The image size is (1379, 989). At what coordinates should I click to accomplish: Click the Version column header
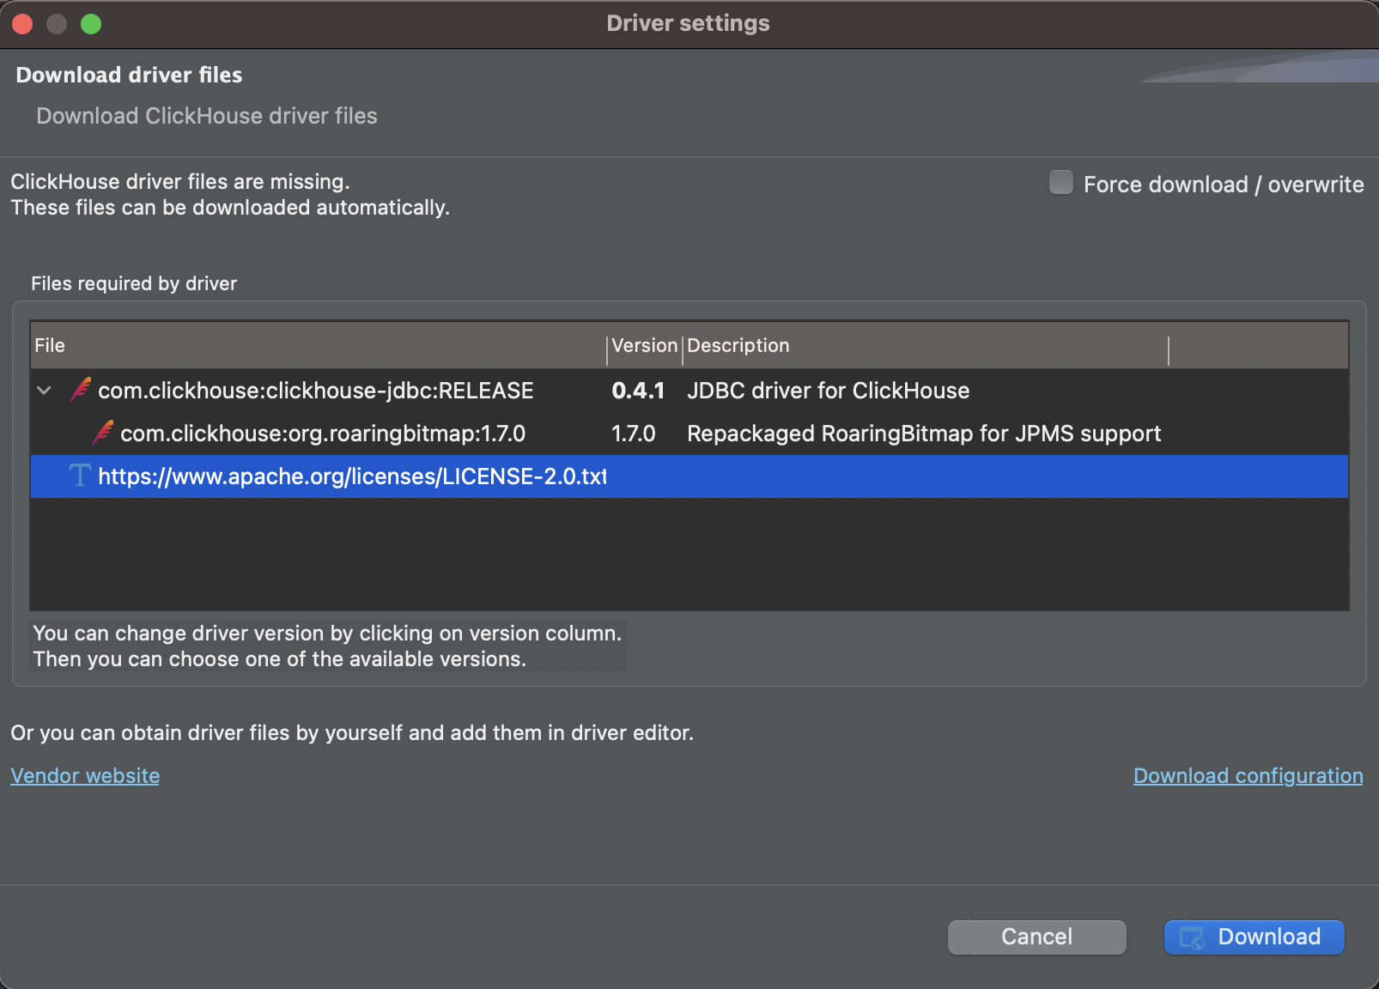coord(643,345)
